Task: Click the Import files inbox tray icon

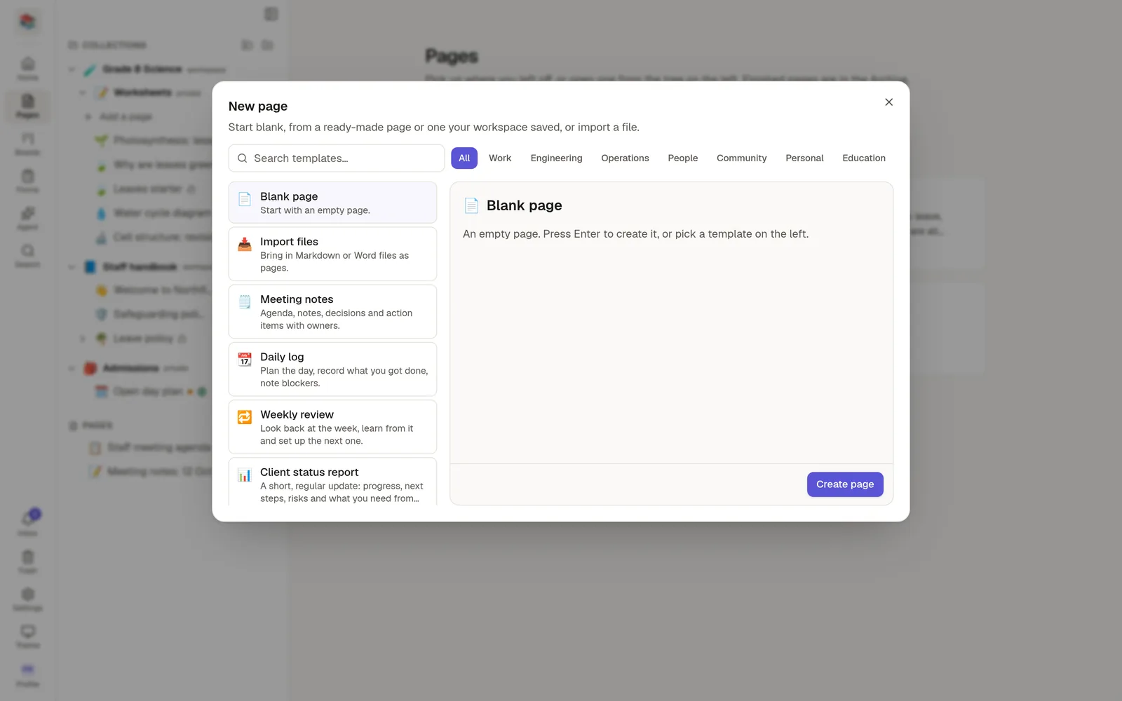Action: coord(245,244)
